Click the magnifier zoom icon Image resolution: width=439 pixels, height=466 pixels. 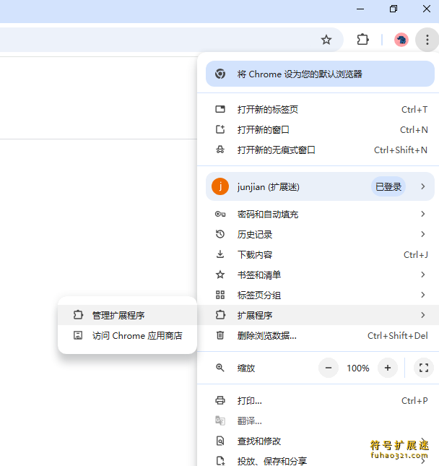[x=220, y=368]
